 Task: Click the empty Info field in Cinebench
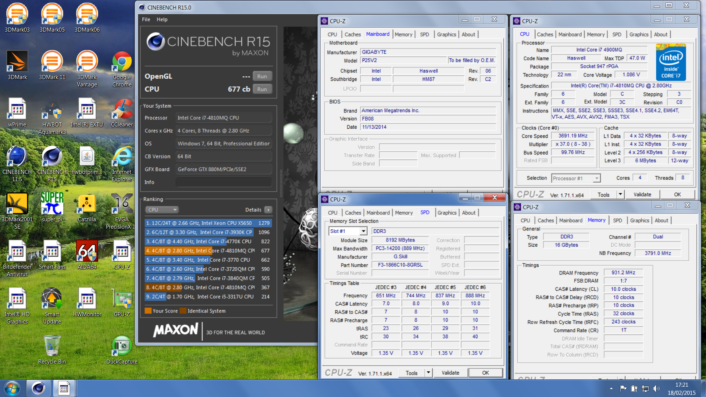(x=224, y=182)
